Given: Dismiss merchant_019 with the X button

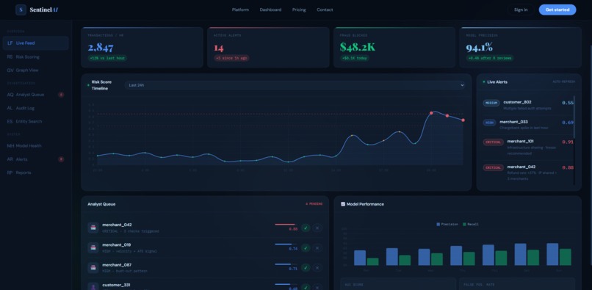Looking at the screenshot, I should coord(317,247).
